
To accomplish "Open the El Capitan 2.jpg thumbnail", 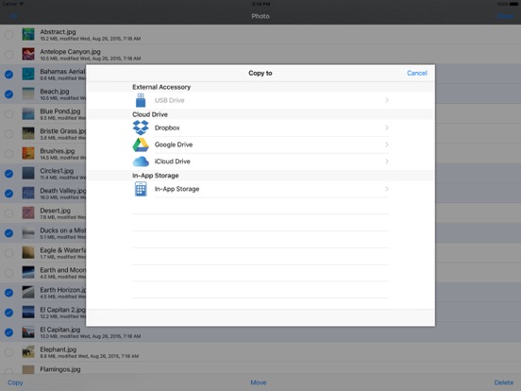I will (x=28, y=313).
